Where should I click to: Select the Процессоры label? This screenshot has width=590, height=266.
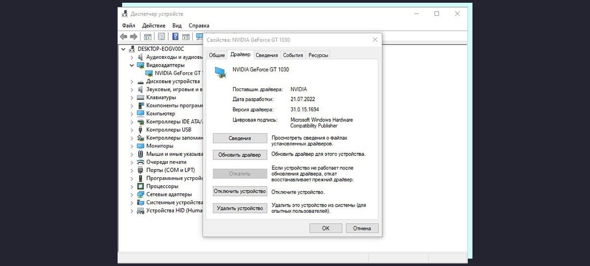pos(162,186)
